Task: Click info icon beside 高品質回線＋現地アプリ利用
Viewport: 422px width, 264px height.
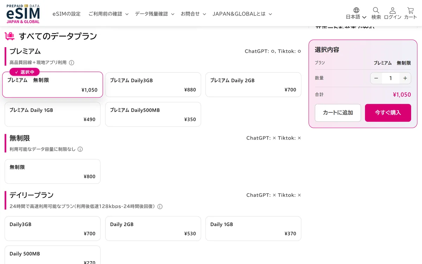Action: tap(71, 63)
